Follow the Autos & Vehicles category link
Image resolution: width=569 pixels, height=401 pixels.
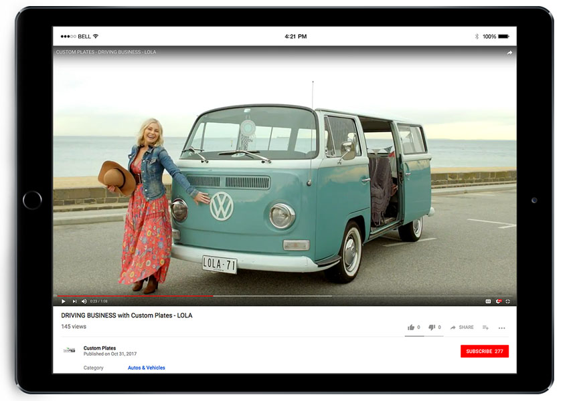click(x=146, y=368)
